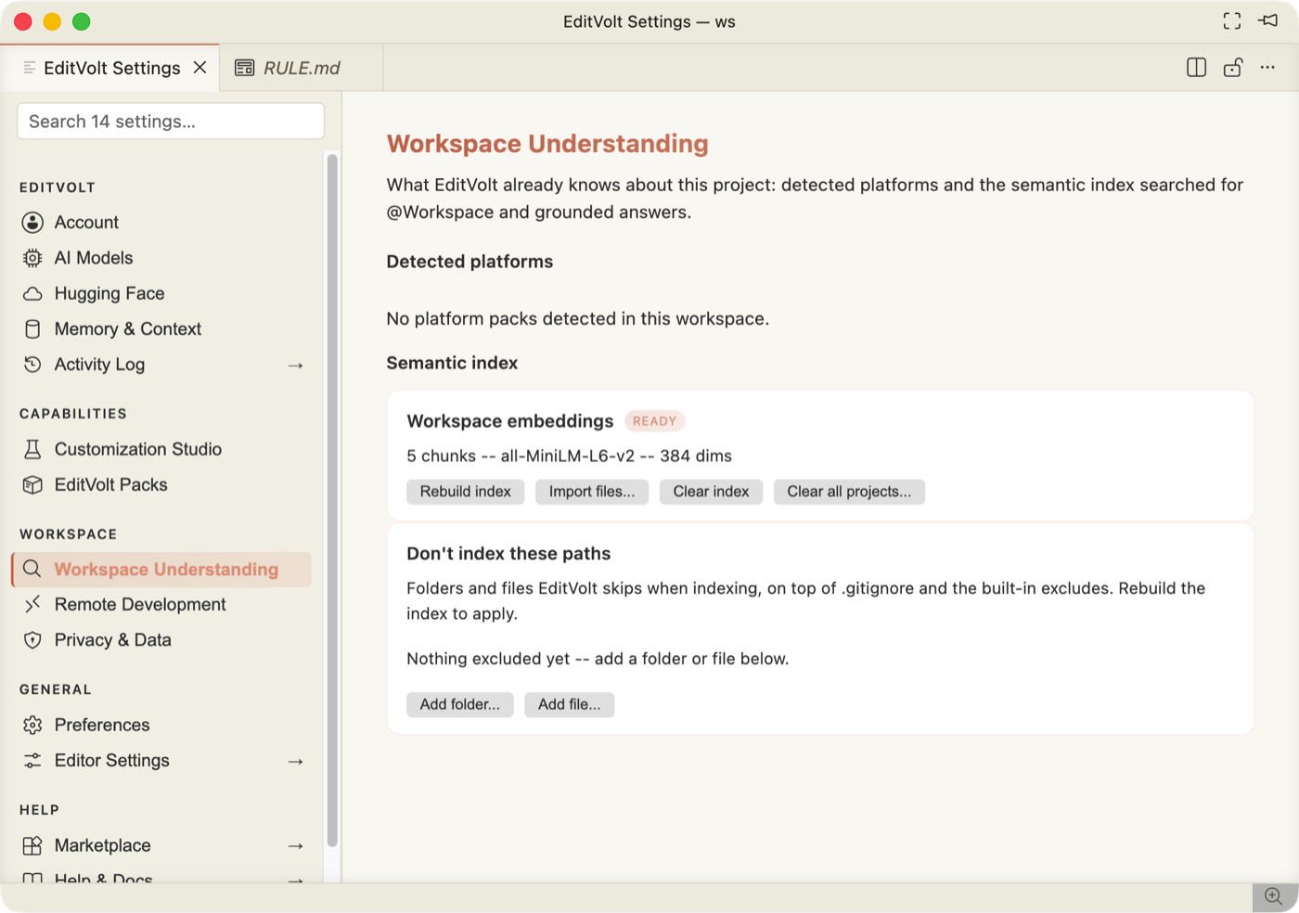The width and height of the screenshot is (1299, 913).
Task: Click the Hugging Face cloud icon
Action: tap(32, 293)
